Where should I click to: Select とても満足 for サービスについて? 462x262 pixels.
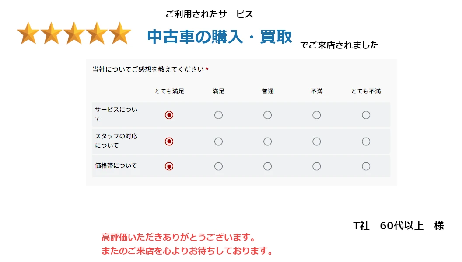(169, 115)
